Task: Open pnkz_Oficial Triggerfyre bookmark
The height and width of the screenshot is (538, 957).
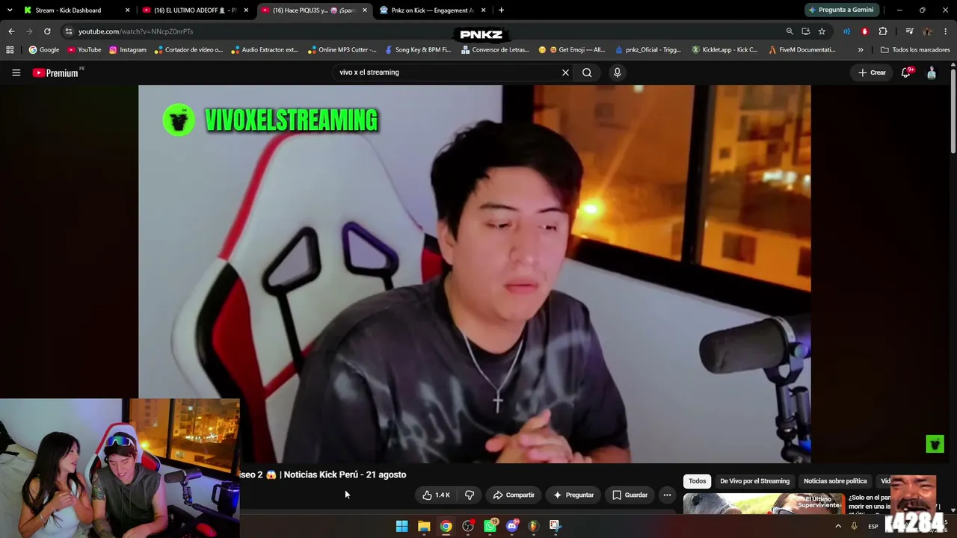Action: pyautogui.click(x=647, y=50)
